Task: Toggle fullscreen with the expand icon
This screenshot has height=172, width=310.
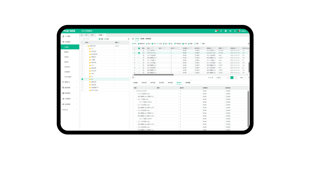Action: (235, 31)
